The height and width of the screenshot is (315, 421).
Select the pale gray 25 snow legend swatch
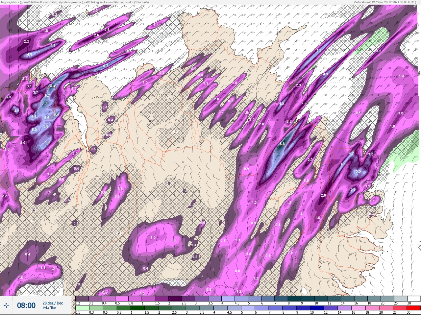coord(400,299)
